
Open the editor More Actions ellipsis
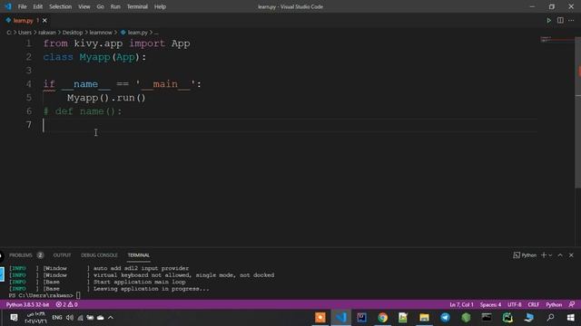pos(571,21)
